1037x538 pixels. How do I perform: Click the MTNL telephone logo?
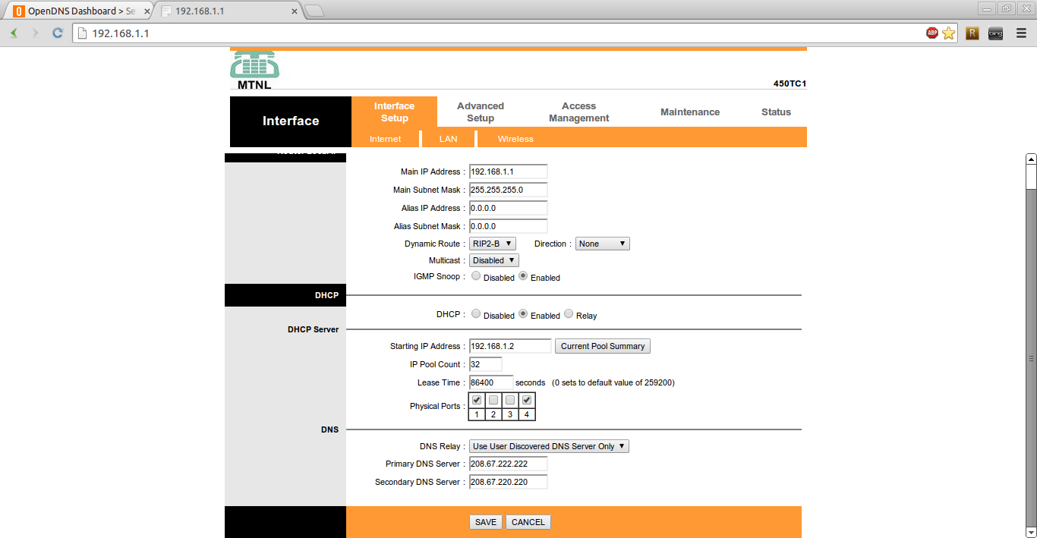[254, 65]
